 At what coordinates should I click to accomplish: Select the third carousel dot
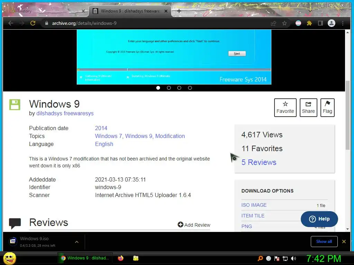(x=179, y=88)
